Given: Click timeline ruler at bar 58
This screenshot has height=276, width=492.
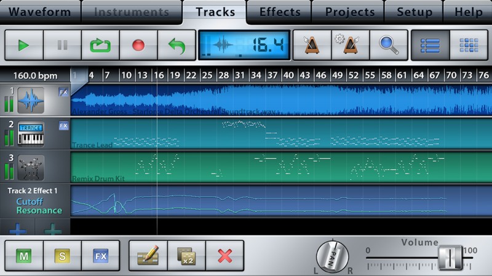Looking at the screenshot, I should [386, 75].
